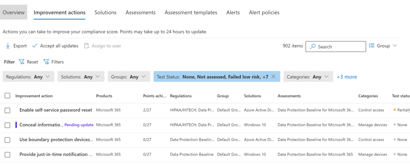Open the Provide just-in-time notification action
410x164 pixels.
tap(56, 154)
